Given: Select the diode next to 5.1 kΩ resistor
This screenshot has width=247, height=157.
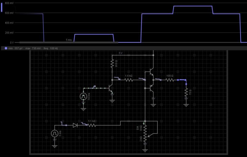Looking at the screenshot, I should [x=75, y=125].
